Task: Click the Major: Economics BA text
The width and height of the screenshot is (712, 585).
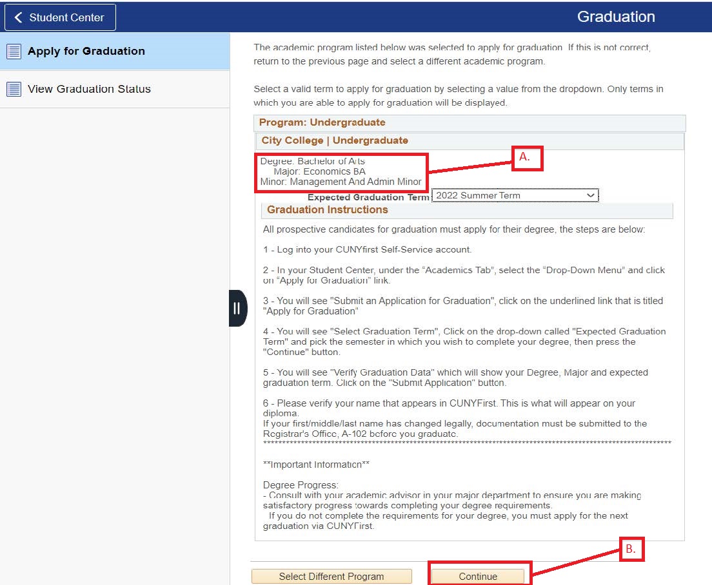Action: point(319,171)
